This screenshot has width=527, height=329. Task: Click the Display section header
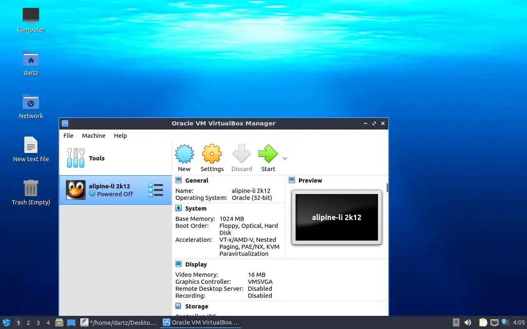click(x=196, y=264)
